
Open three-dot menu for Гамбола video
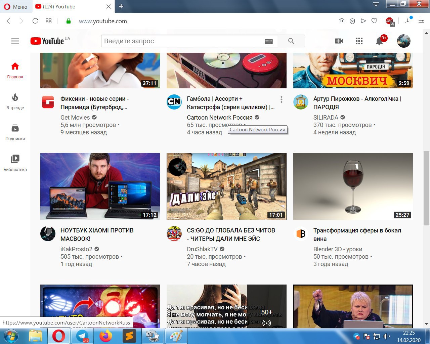tap(281, 99)
